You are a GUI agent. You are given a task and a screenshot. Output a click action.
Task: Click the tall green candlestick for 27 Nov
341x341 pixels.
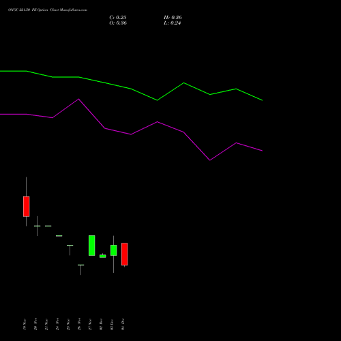tap(92, 246)
